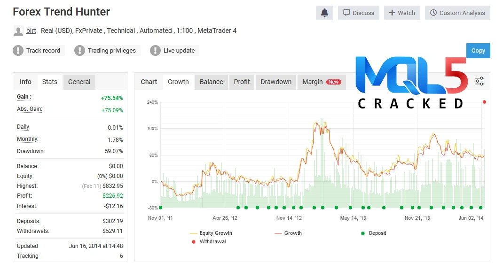Image resolution: width=503 pixels, height=271 pixels.
Task: Click the Discuss button label
Action: (363, 13)
